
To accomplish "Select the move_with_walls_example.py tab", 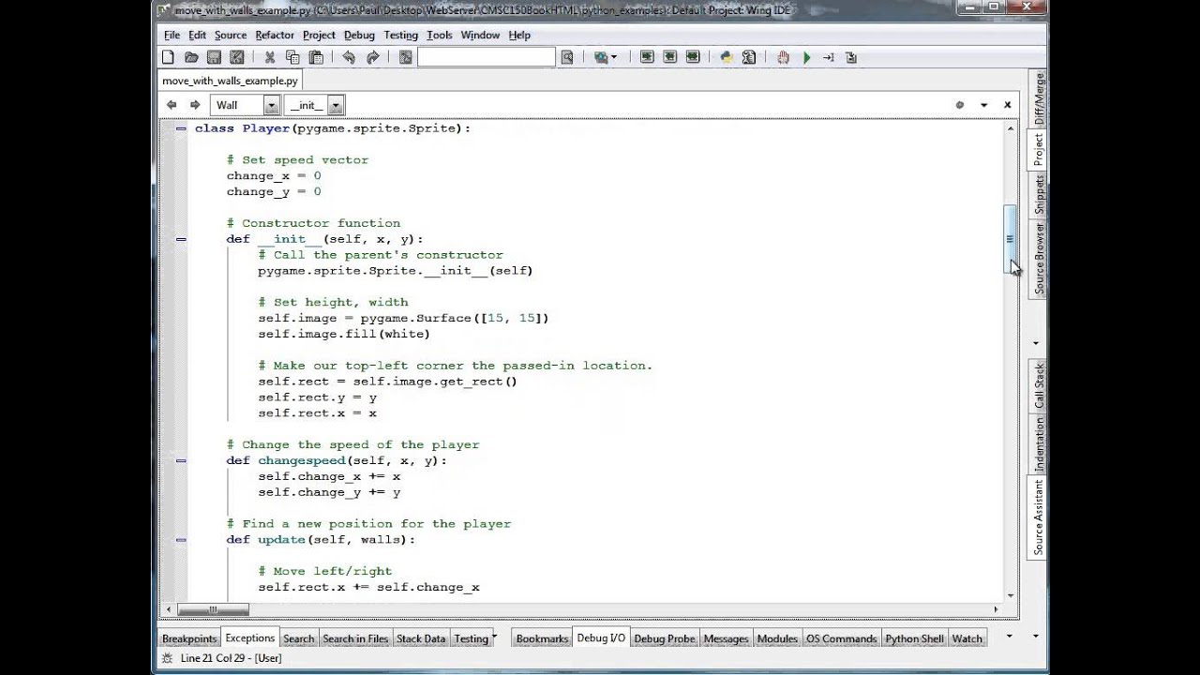I will click(230, 81).
